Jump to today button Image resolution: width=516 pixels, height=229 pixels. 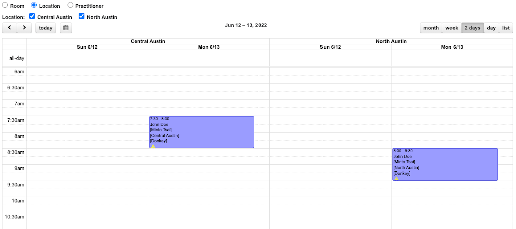[x=46, y=28]
